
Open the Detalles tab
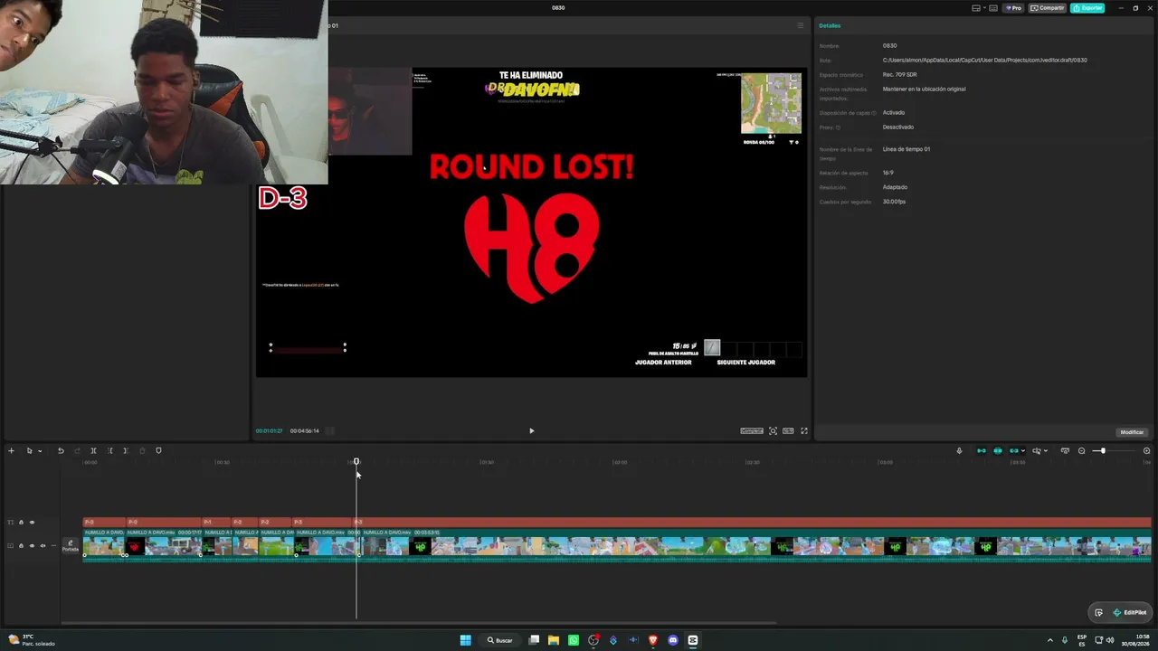830,25
